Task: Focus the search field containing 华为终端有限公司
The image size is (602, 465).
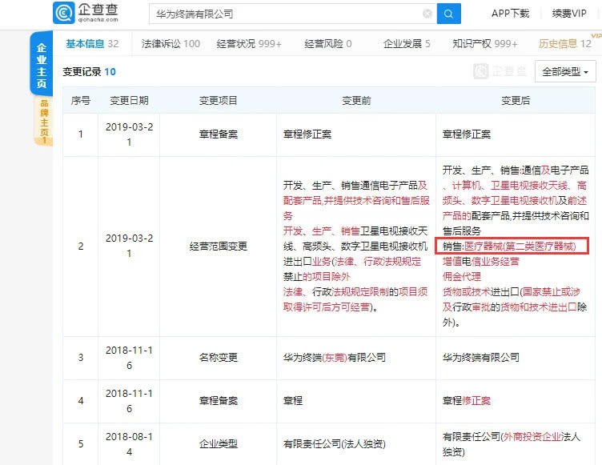Action: click(x=292, y=14)
